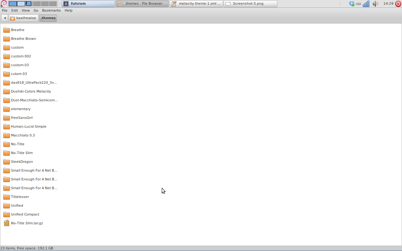The width and height of the screenshot is (402, 251).
Task: Select the custom 002 folder icon
Action: pyautogui.click(x=7, y=56)
